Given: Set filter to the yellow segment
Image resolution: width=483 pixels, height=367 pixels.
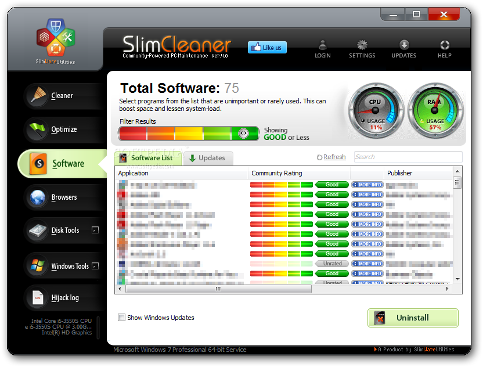Looking at the screenshot, I should pos(189,134).
